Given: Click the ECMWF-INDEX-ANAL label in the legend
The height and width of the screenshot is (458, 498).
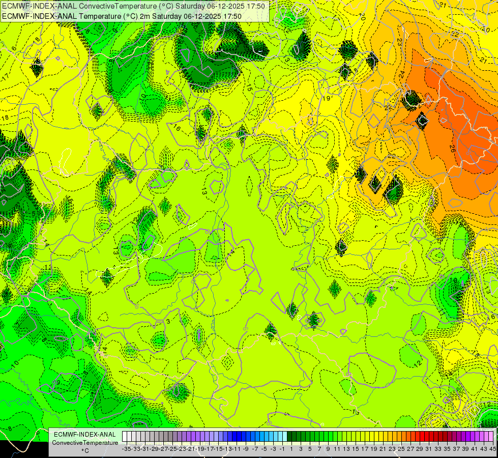Looking at the screenshot, I should [85, 435].
